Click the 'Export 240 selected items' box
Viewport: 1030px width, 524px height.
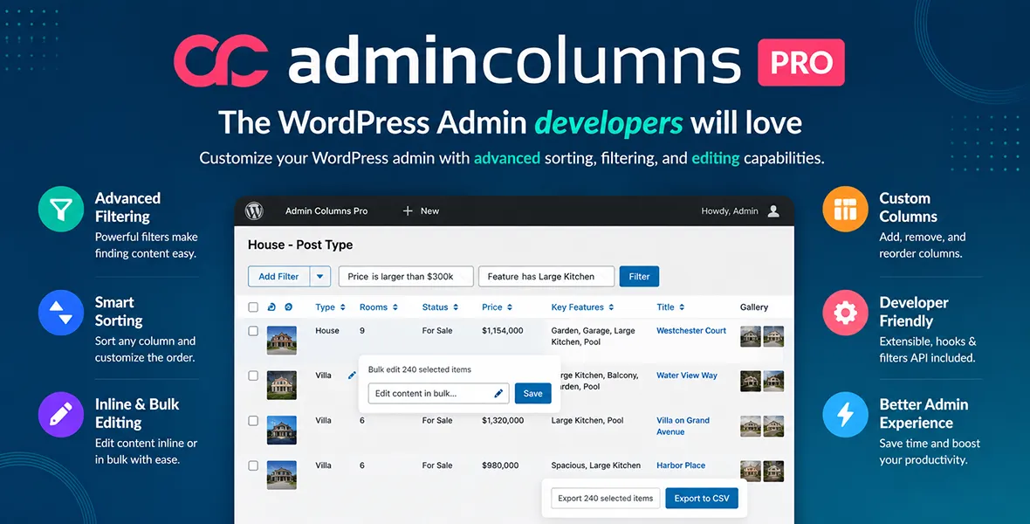pos(606,499)
